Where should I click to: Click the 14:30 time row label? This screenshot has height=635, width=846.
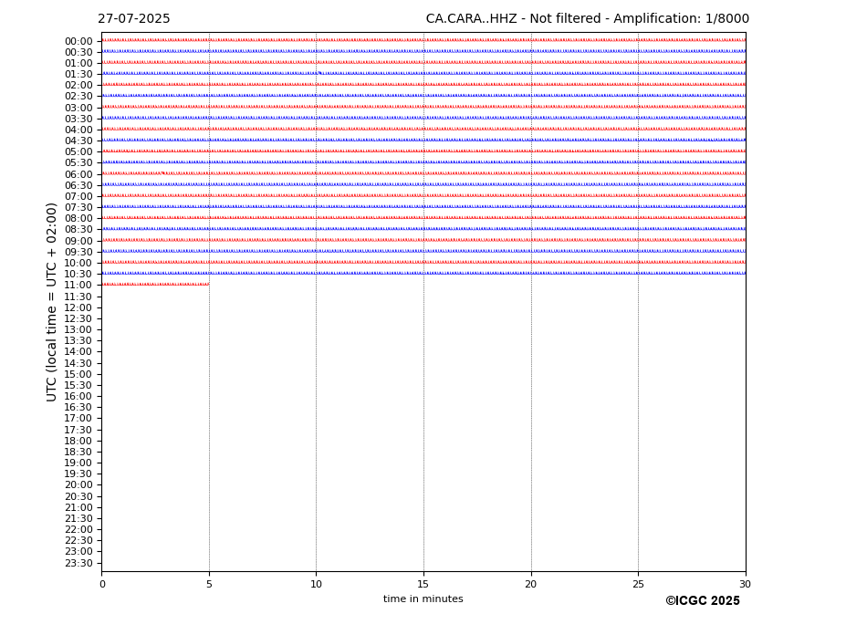[78, 363]
